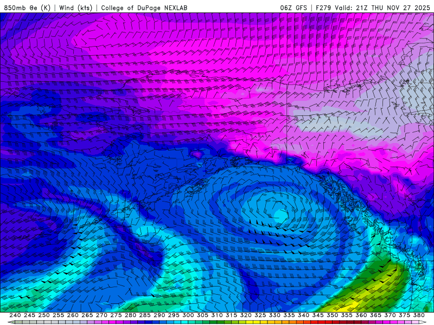Pick the 375 legend value

click(404, 315)
